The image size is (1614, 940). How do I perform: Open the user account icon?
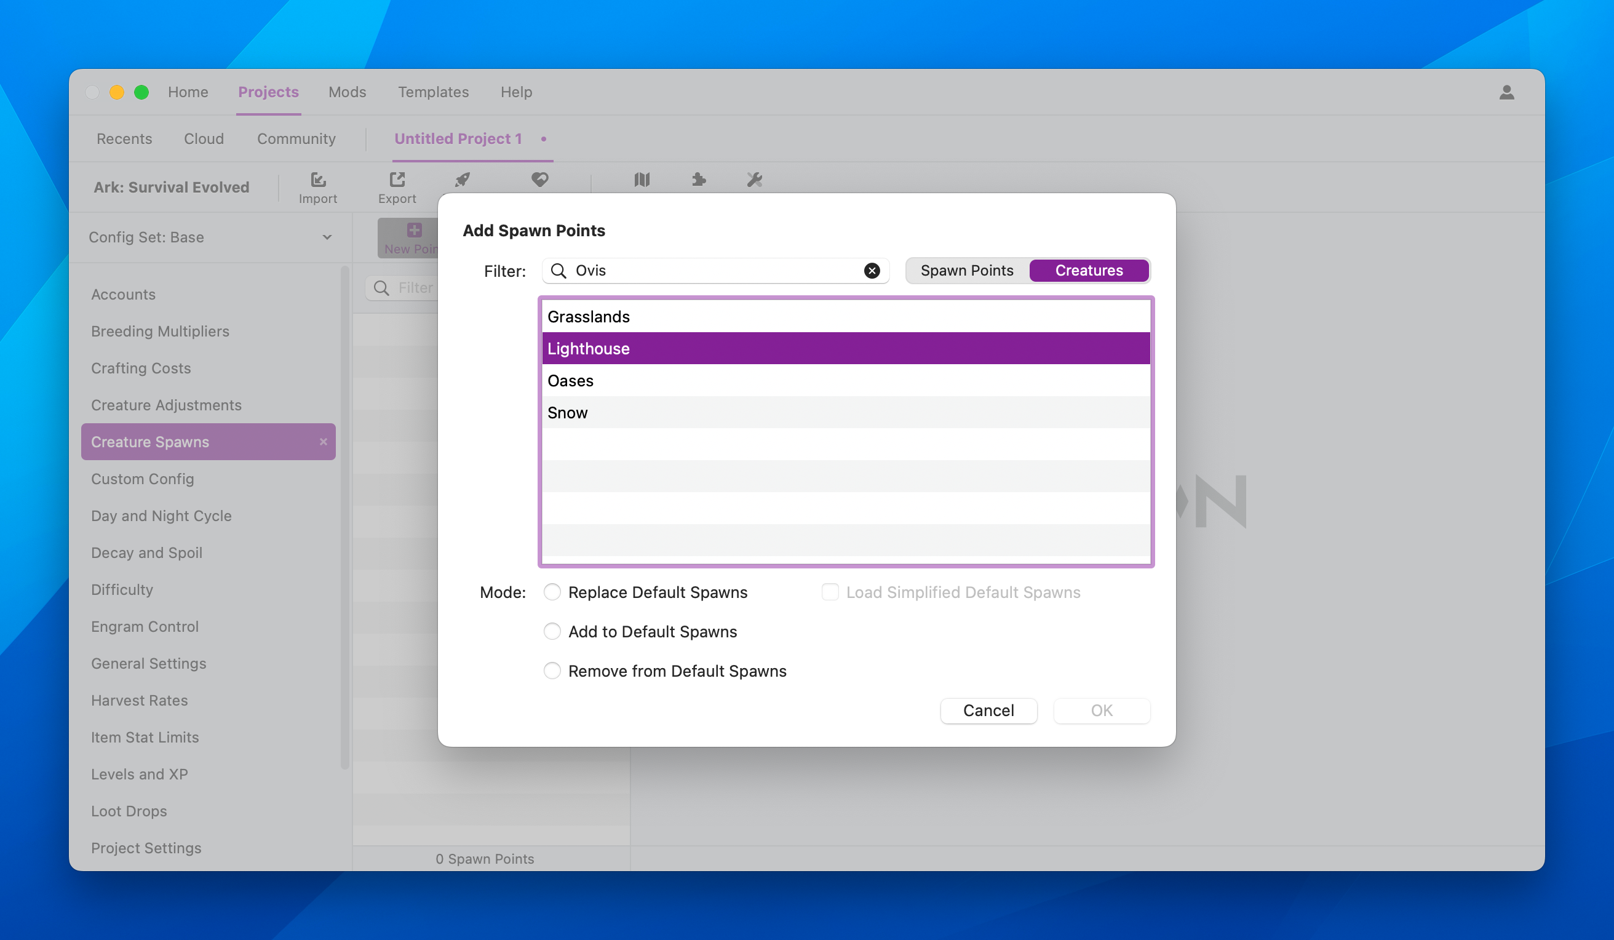tap(1506, 92)
